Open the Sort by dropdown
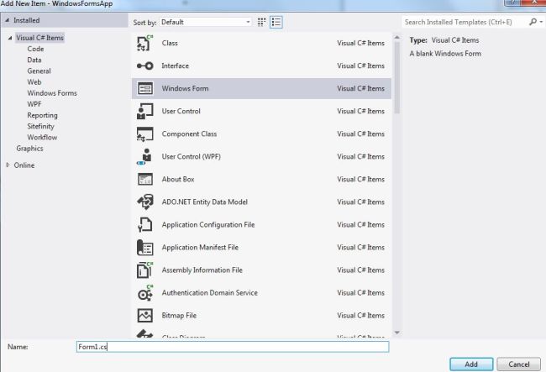 206,22
